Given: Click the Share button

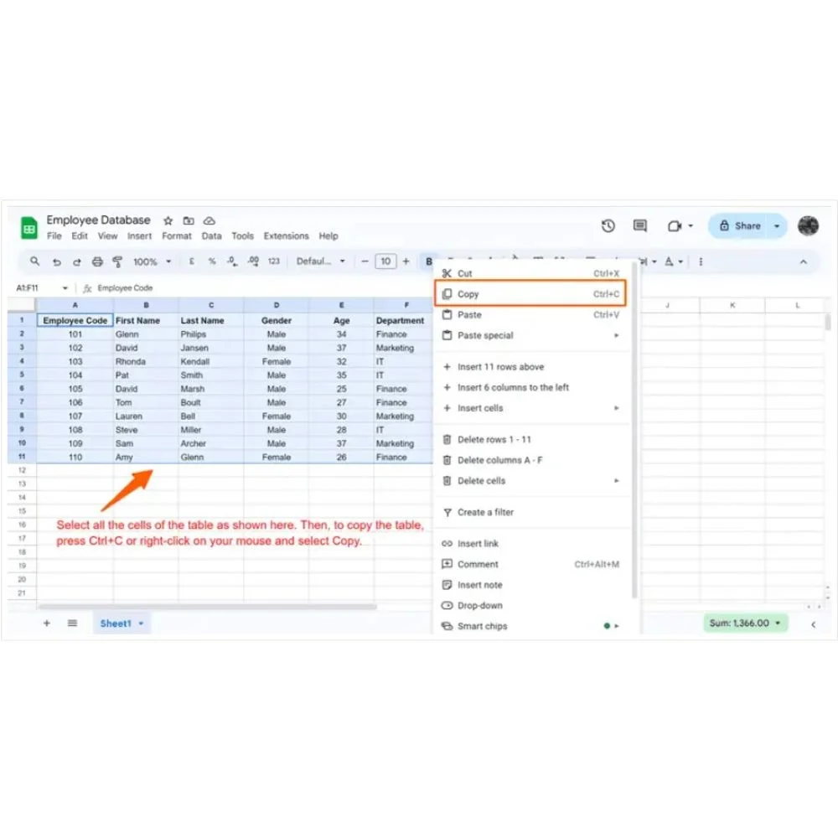Looking at the screenshot, I should 740,226.
